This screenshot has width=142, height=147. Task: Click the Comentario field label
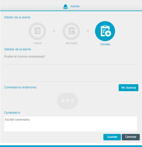[x=12, y=113]
